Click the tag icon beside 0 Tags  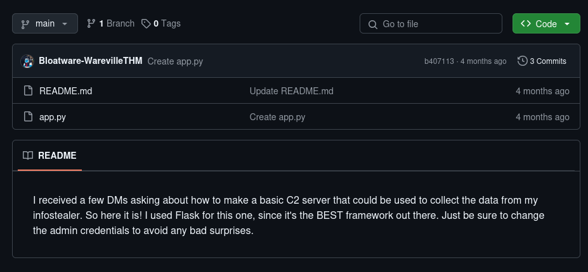point(146,24)
